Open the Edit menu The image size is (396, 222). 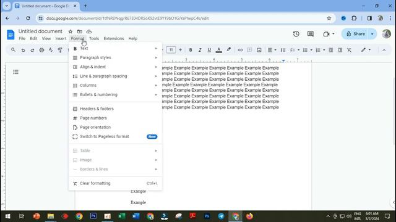pos(33,38)
